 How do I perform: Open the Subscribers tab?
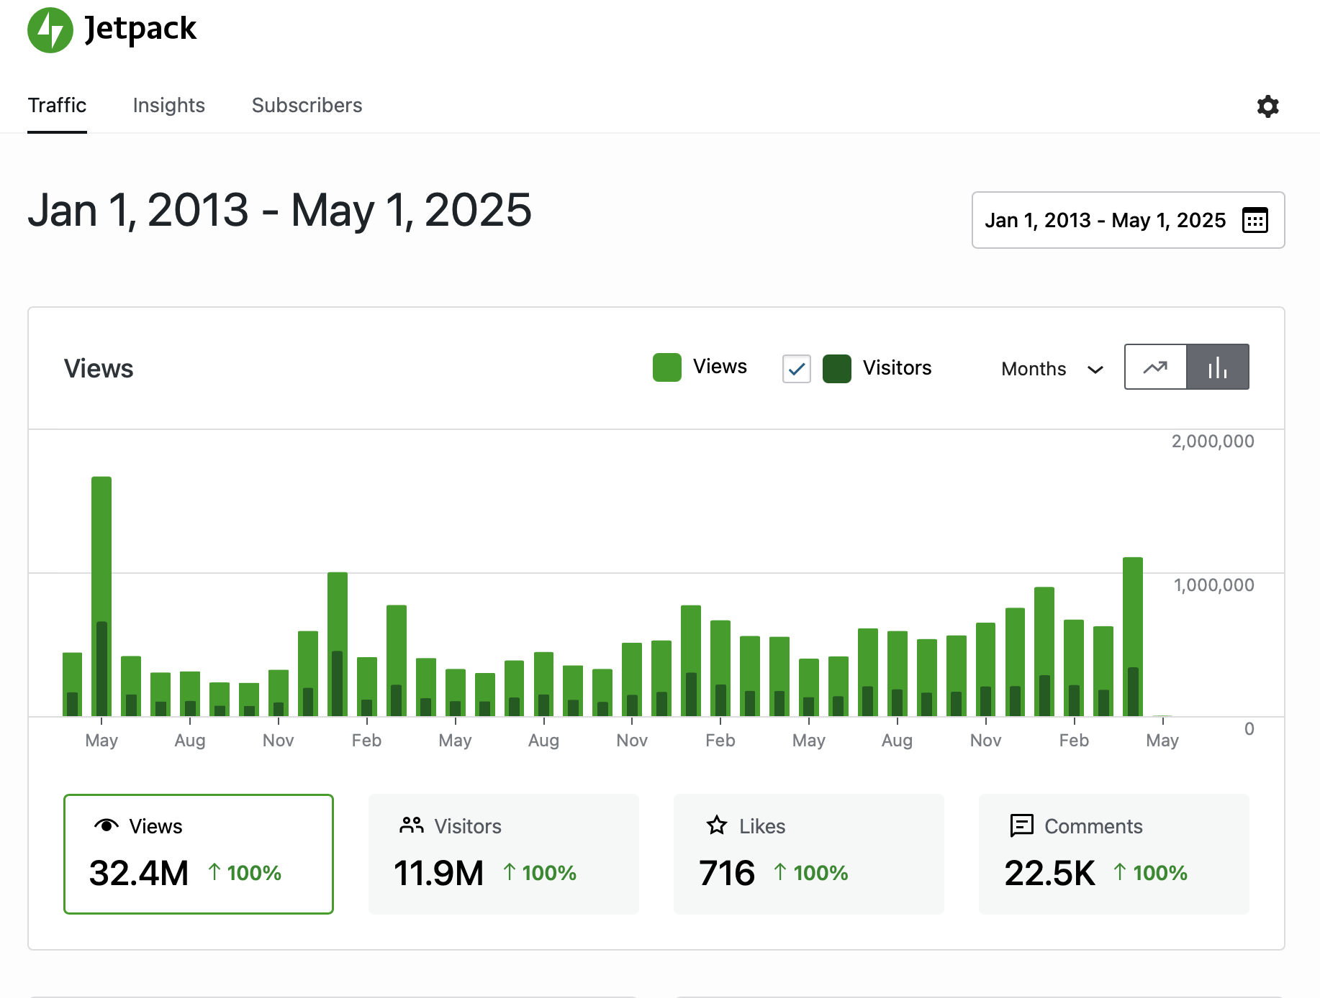tap(307, 105)
